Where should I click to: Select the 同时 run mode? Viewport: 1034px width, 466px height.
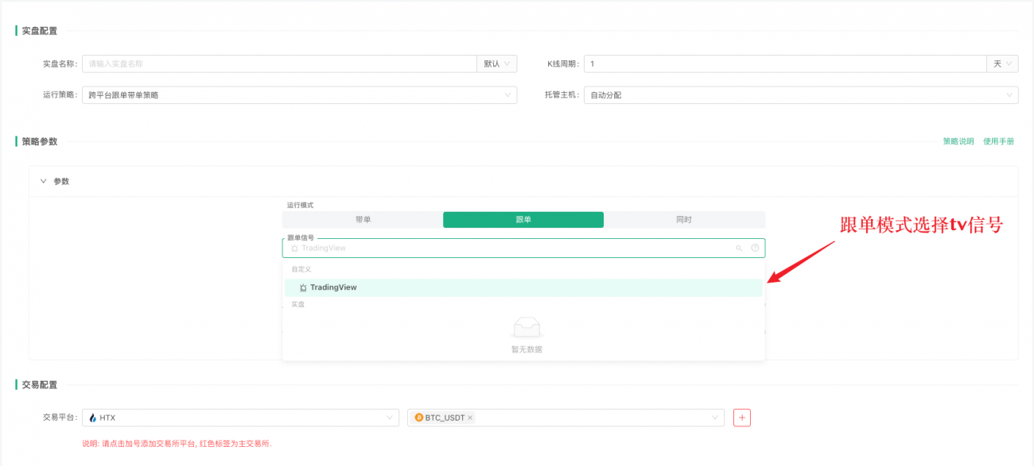[684, 220]
